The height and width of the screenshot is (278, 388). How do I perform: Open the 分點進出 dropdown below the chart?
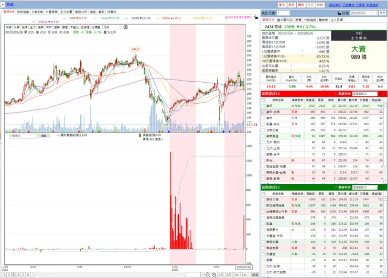(x=23, y=136)
